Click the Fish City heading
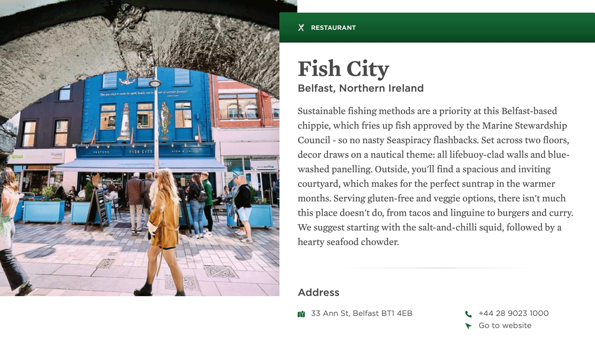Viewport: 595px width, 350px height. tap(344, 69)
